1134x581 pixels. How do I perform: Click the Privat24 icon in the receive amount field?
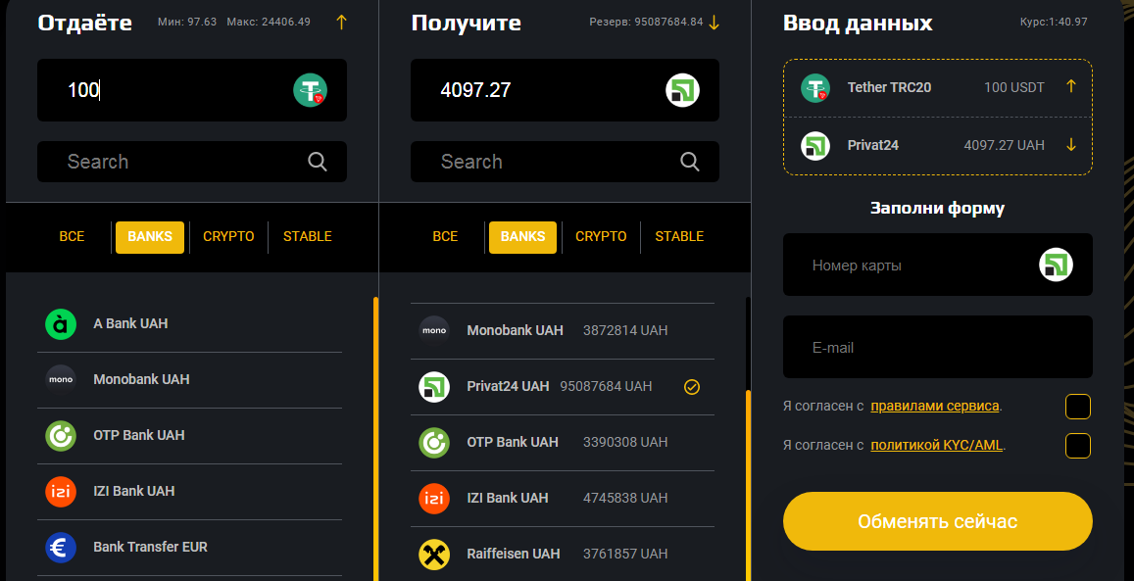683,90
